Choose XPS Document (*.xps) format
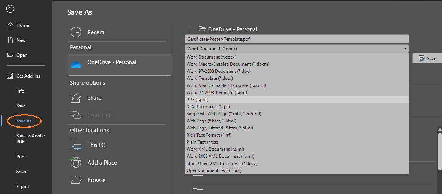The image size is (442, 194). pos(297,107)
